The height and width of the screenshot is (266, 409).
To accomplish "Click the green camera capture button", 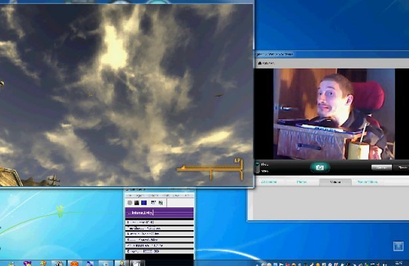I will [x=320, y=168].
